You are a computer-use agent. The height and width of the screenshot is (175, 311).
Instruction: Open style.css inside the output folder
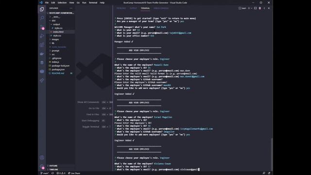58,28
